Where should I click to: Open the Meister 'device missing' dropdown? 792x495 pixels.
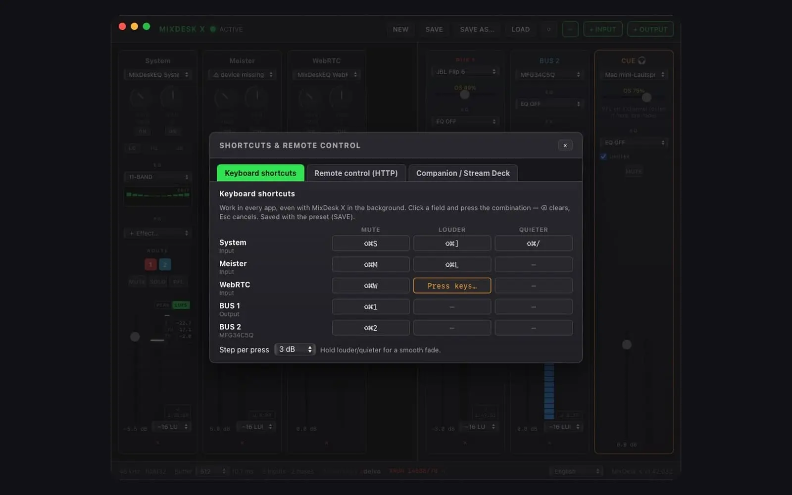(x=242, y=75)
